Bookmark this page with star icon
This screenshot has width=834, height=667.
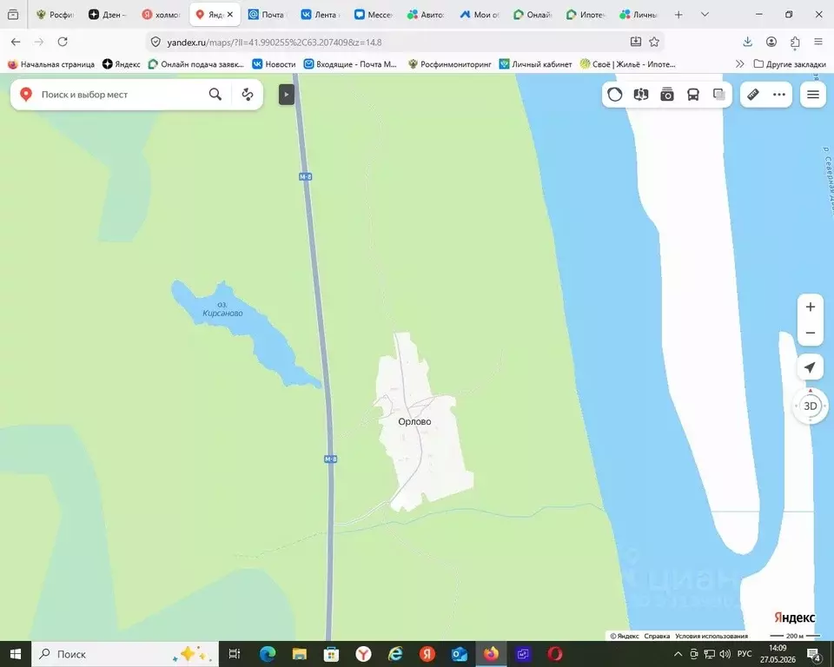(654, 42)
